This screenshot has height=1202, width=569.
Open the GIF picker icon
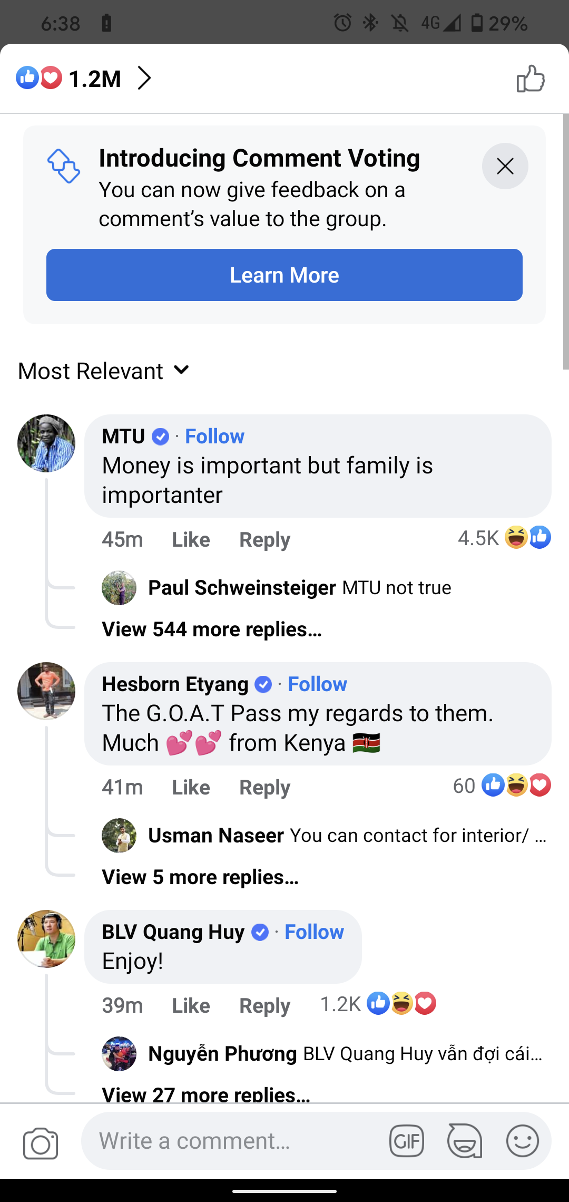(x=406, y=1141)
